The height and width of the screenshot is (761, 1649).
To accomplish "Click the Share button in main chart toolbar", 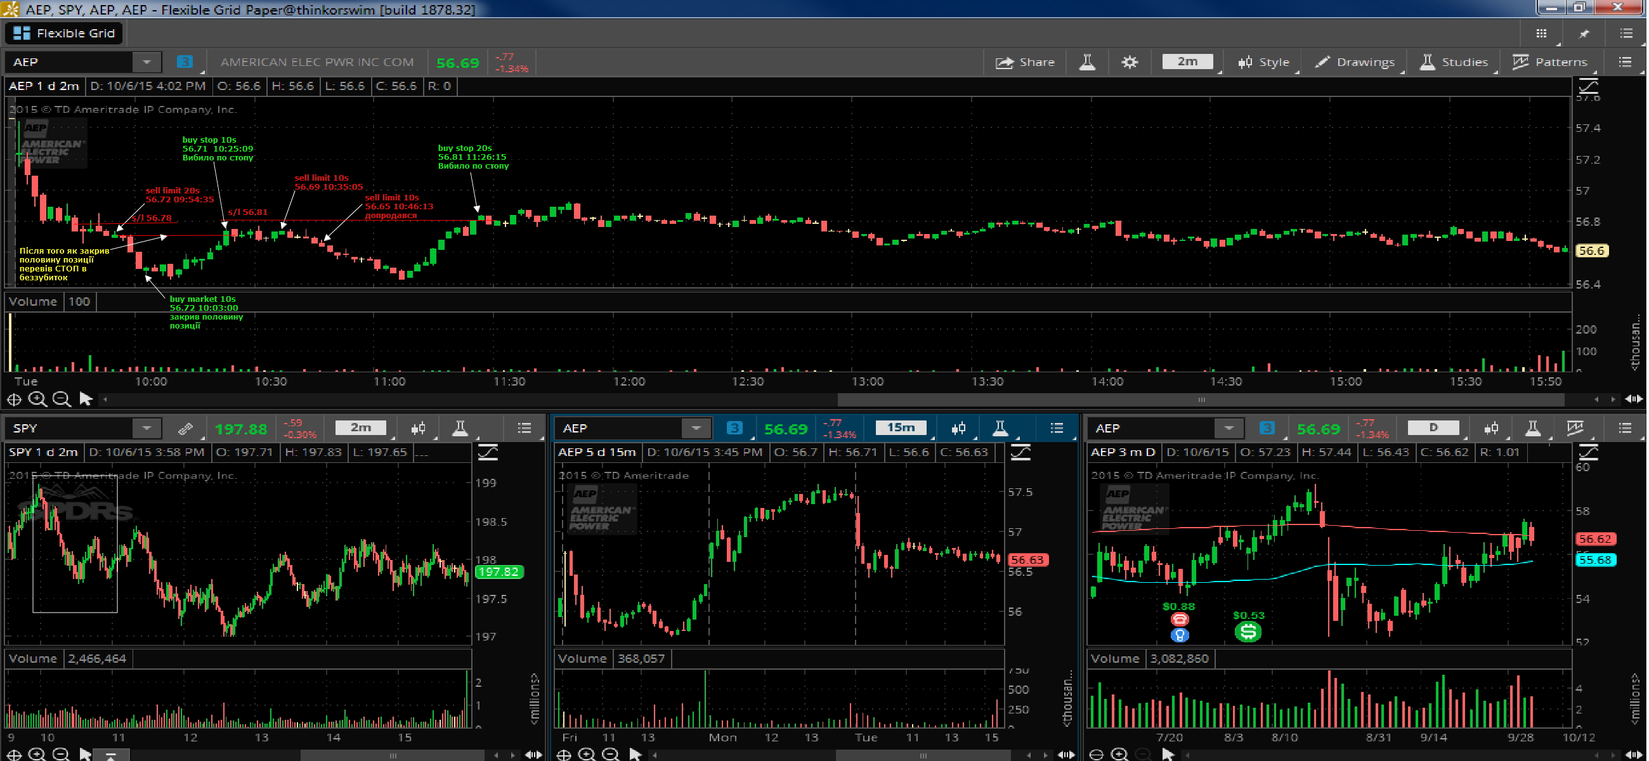I will [1025, 62].
